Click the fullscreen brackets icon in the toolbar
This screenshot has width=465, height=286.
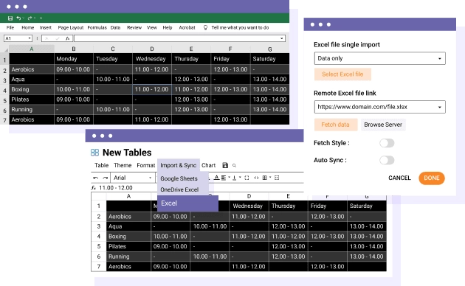247,178
